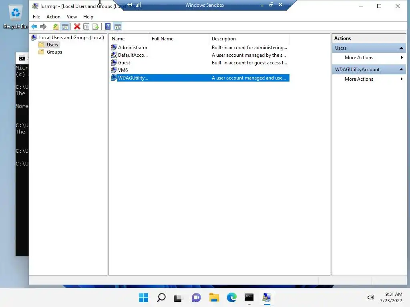The width and height of the screenshot is (410, 307).
Task: Switch to Command Prompt on taskbar
Action: point(249,297)
